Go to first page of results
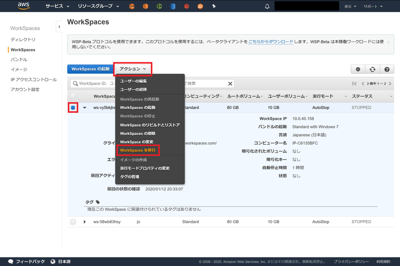Viewport: 400px width, 266px height. [x=354, y=83]
